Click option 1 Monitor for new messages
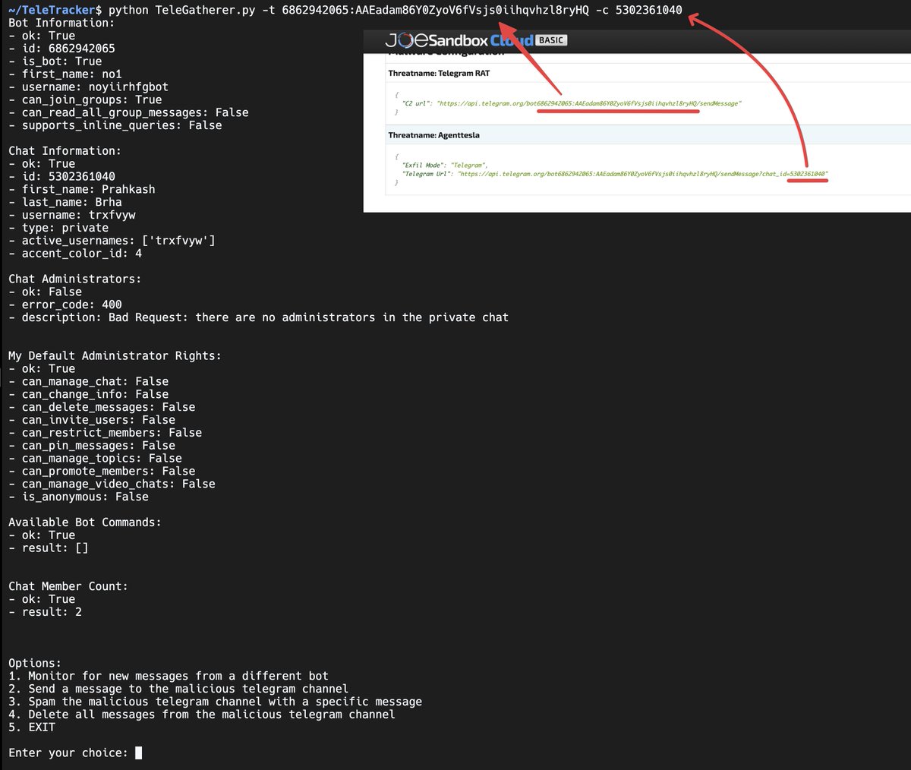This screenshot has width=911, height=770. (x=169, y=677)
